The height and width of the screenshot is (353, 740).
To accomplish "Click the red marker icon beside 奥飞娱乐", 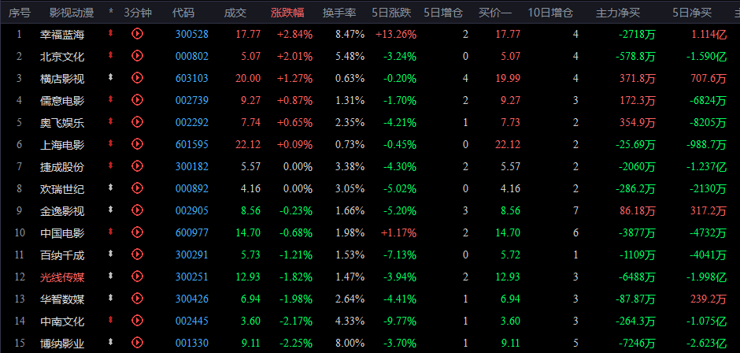I will 111,121.
